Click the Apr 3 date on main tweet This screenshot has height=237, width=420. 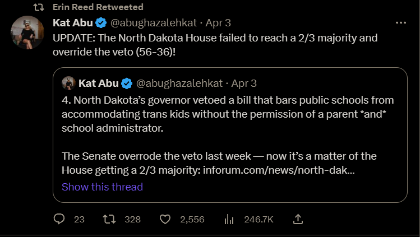coord(219,23)
